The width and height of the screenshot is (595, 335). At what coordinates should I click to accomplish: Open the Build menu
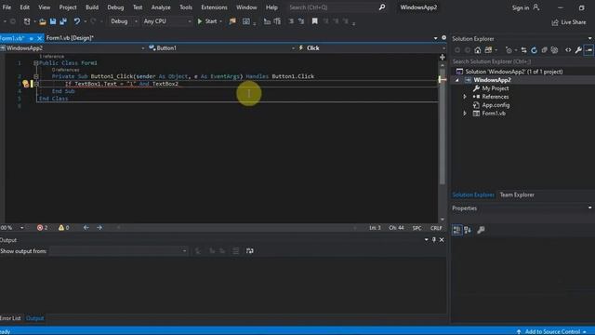pyautogui.click(x=92, y=7)
